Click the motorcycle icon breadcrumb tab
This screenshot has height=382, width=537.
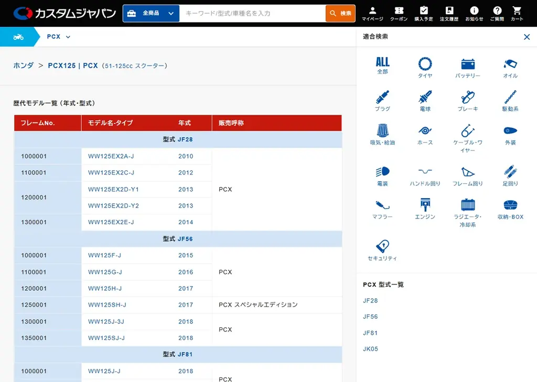(x=18, y=37)
